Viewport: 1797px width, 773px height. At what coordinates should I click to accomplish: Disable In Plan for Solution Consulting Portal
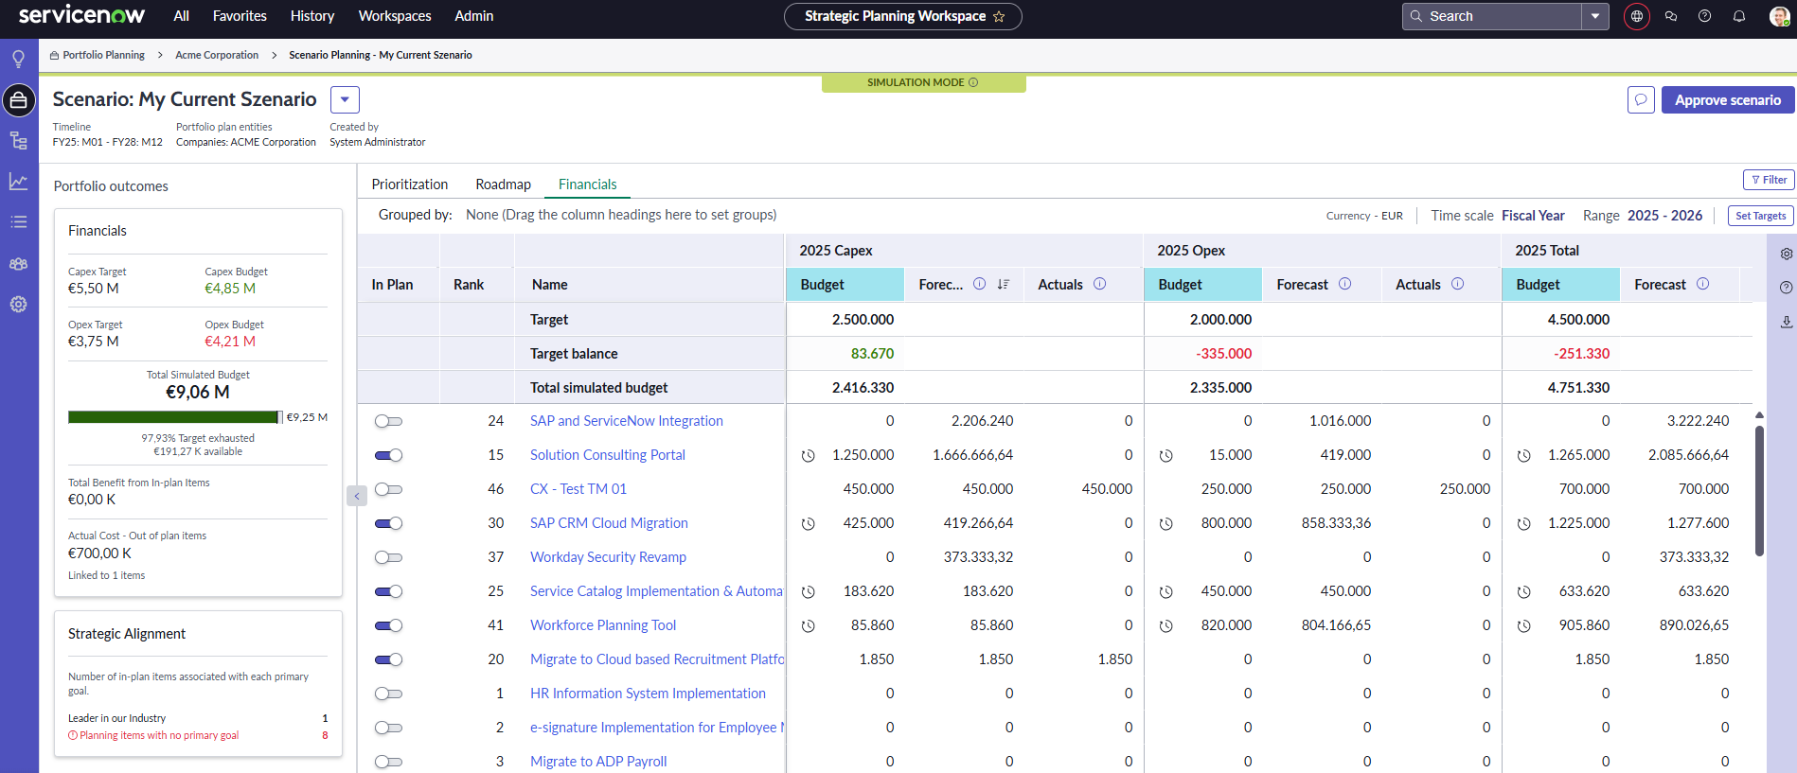[x=388, y=455]
